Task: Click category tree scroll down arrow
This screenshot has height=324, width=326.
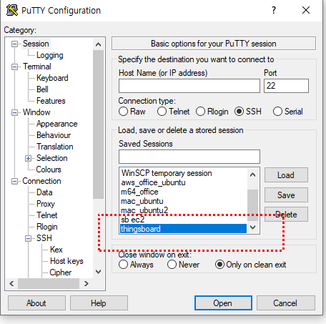Action: [98, 272]
